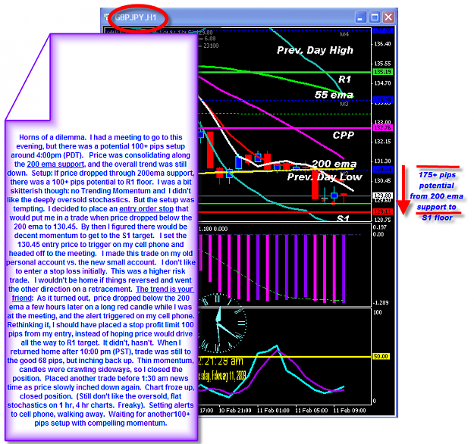Click the GBPJPY,H1 window title

136,18
